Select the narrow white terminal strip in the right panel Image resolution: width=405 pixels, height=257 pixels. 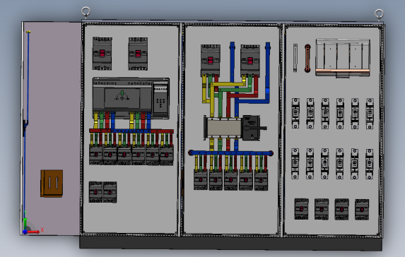point(295,58)
